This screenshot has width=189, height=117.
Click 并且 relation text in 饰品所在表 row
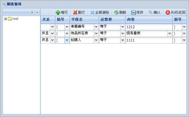(45, 33)
